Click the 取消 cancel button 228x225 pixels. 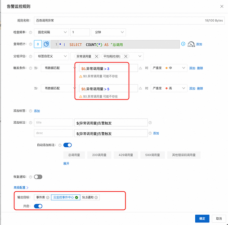(x=219, y=219)
